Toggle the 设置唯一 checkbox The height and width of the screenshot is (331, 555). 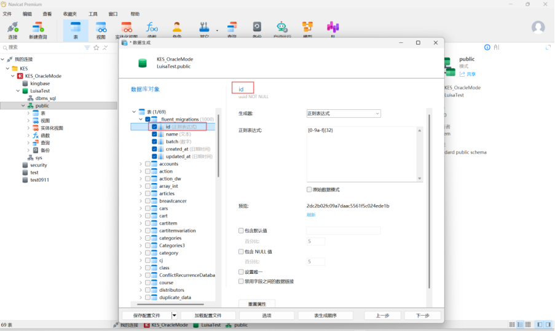[x=241, y=271]
